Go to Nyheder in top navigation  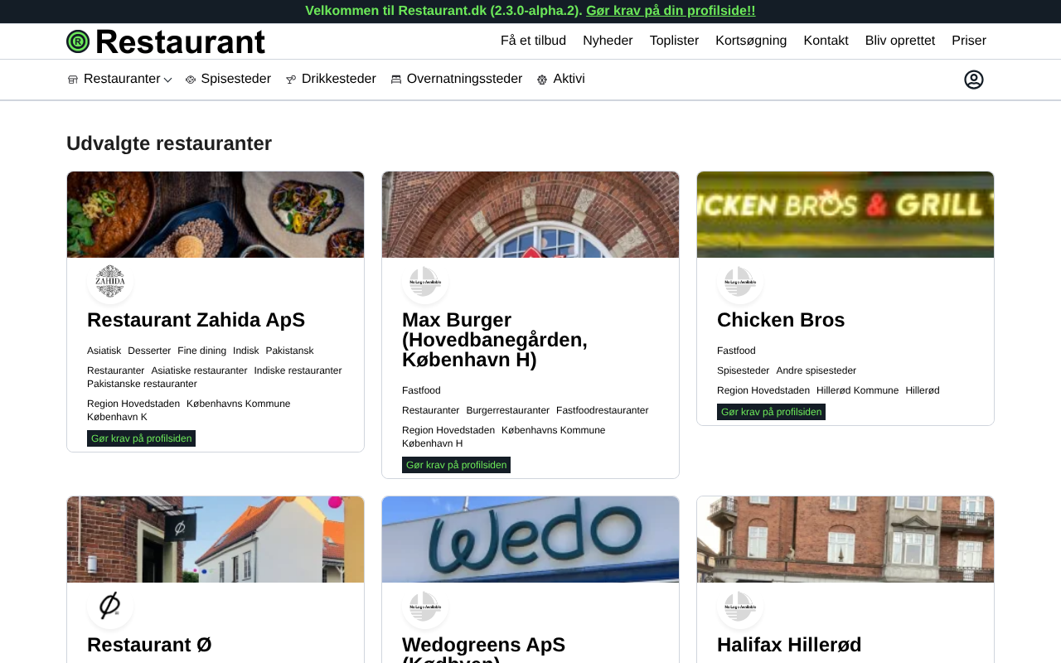click(x=608, y=41)
